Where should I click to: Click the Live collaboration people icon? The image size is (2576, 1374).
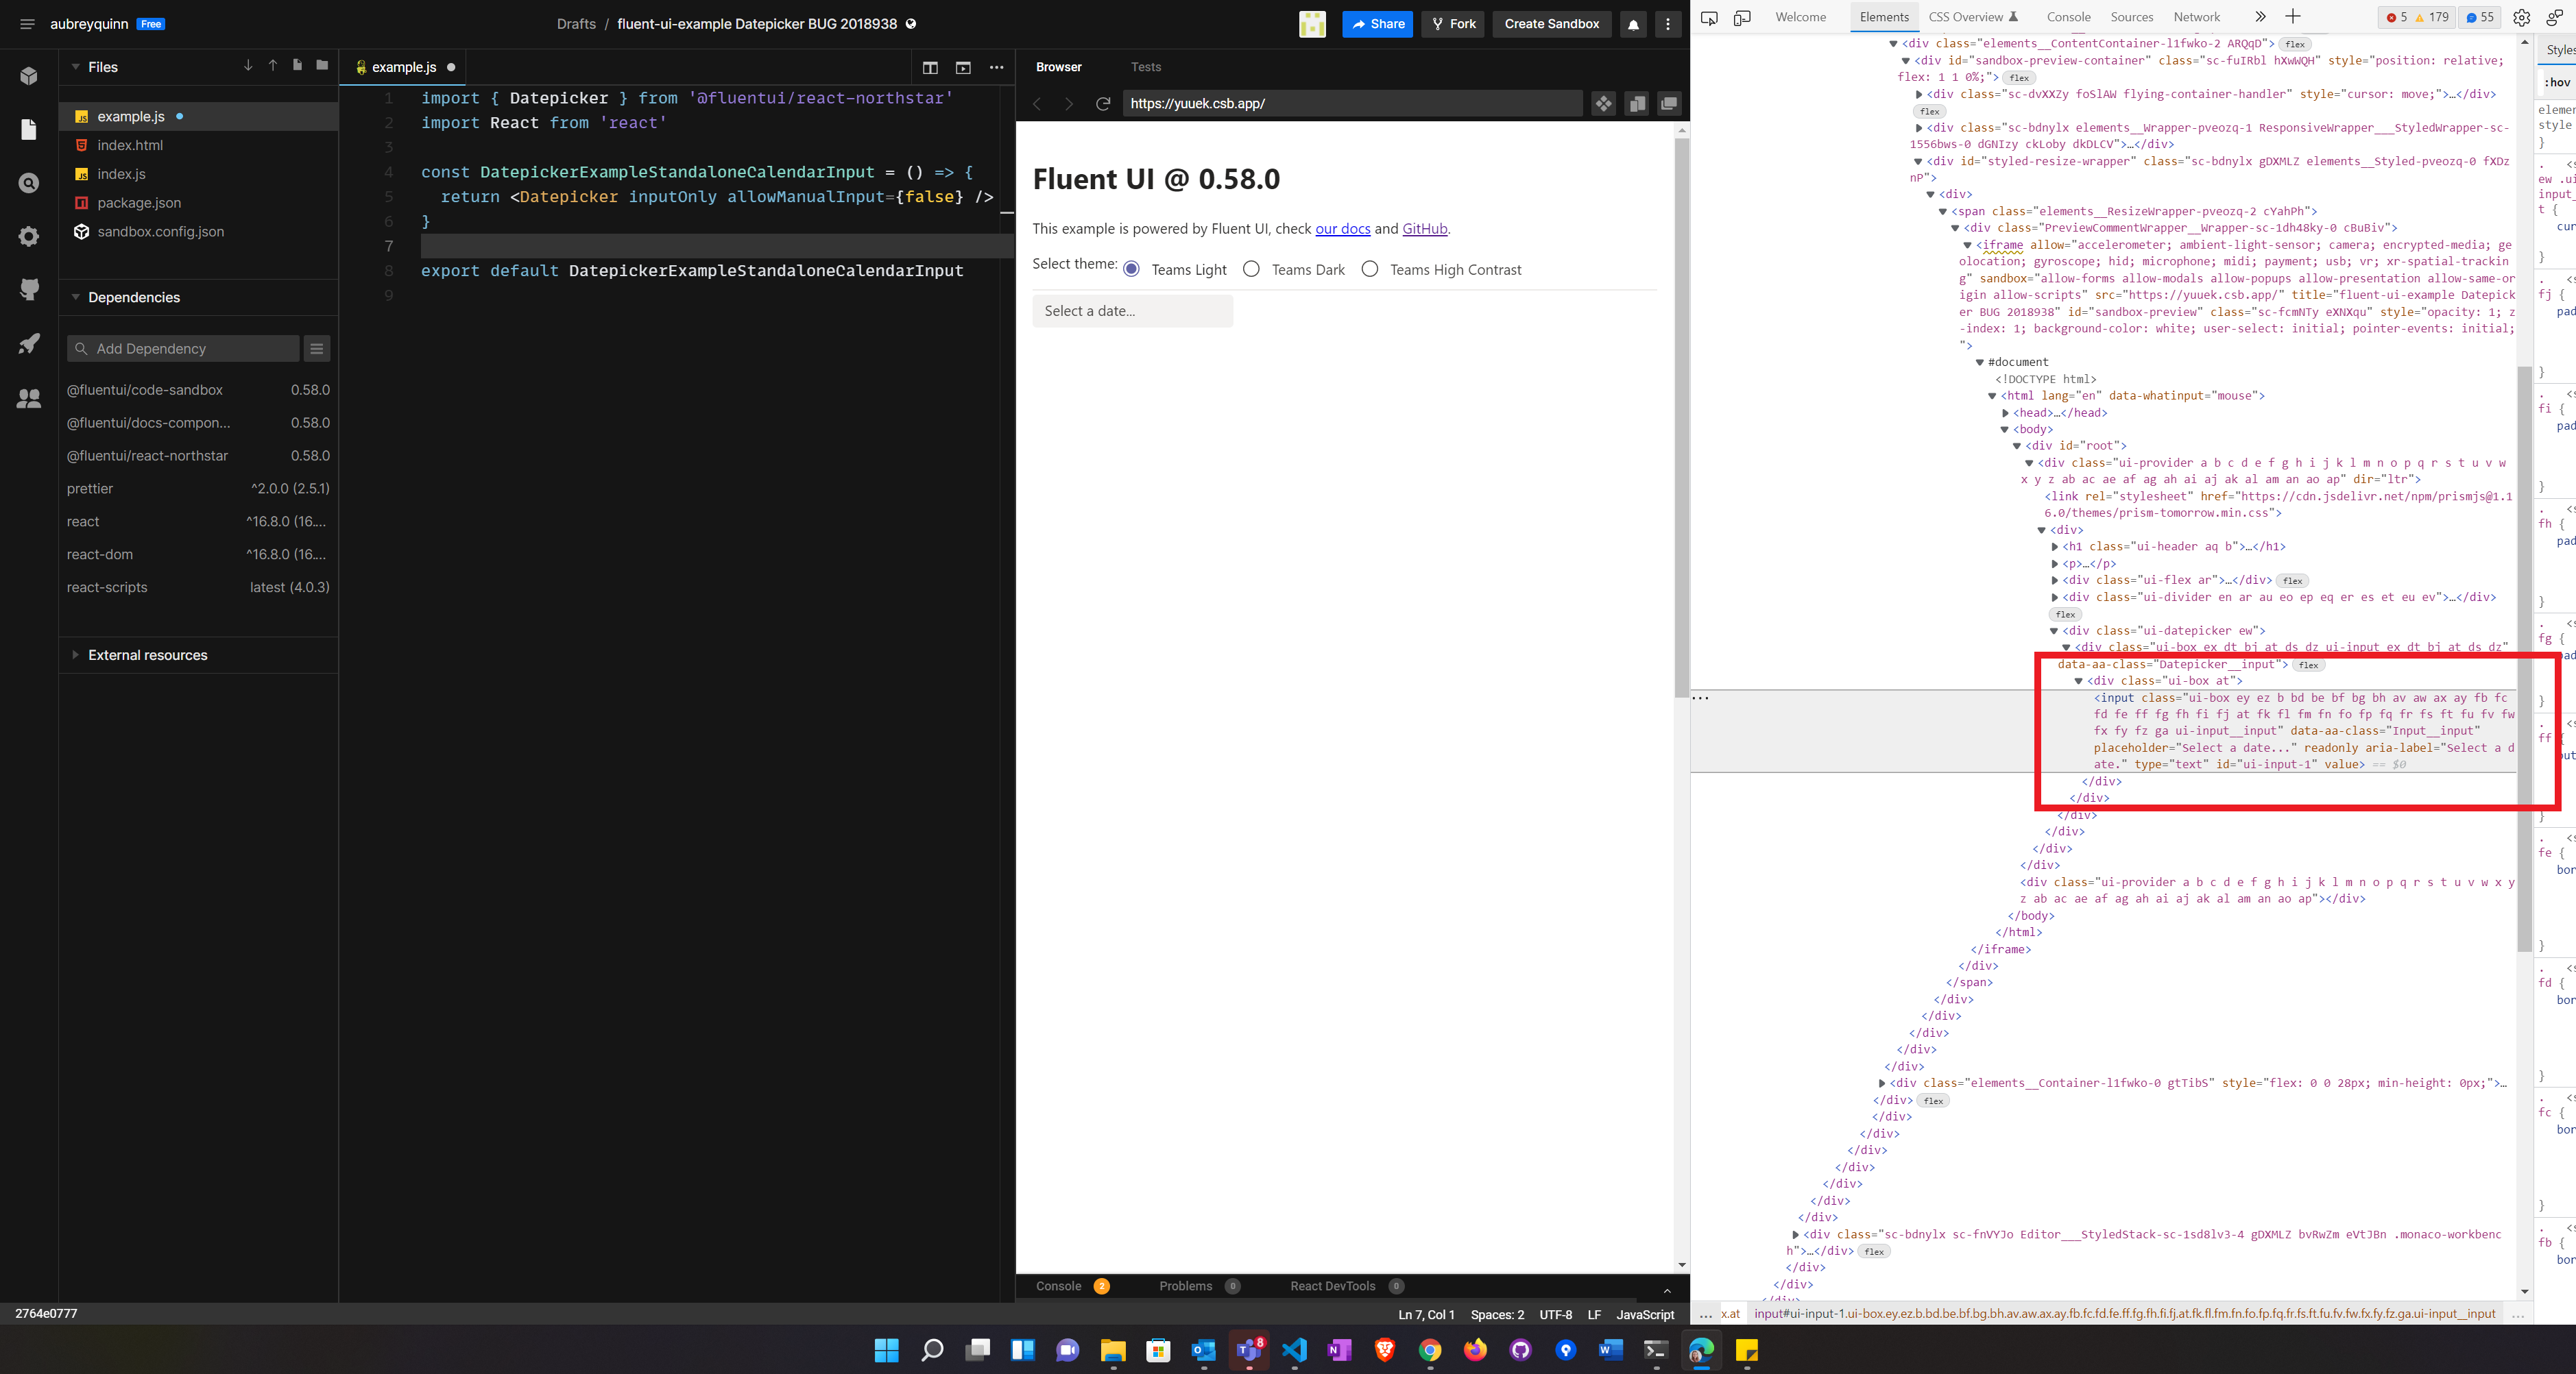click(x=29, y=397)
